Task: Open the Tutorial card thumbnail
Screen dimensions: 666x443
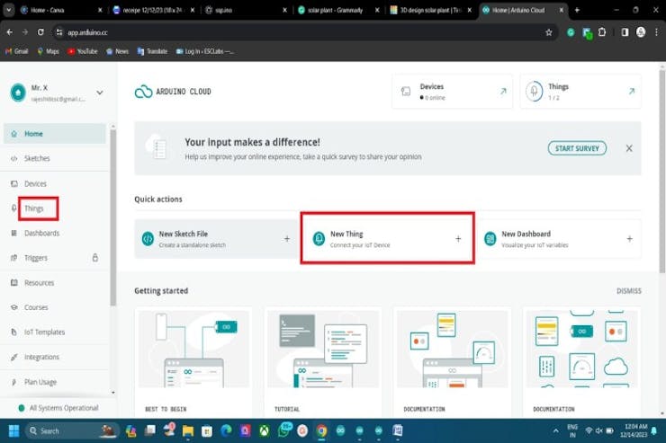Action: 323,349
